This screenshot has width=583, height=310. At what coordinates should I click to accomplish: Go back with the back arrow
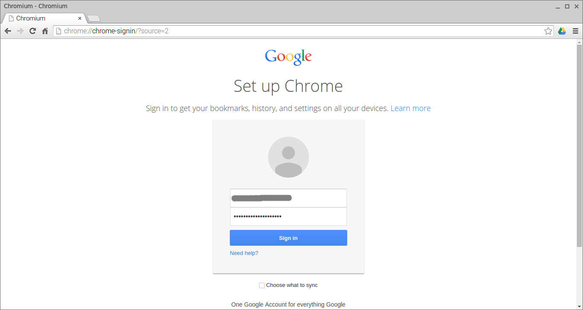tap(8, 31)
